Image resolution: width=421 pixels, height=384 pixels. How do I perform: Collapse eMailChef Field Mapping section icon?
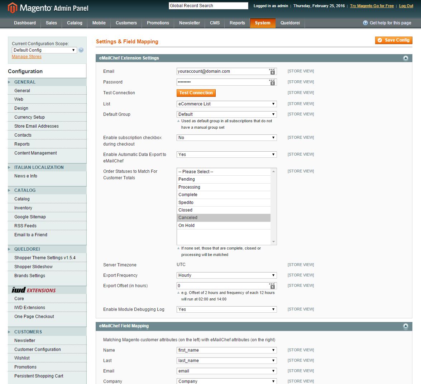click(406, 326)
